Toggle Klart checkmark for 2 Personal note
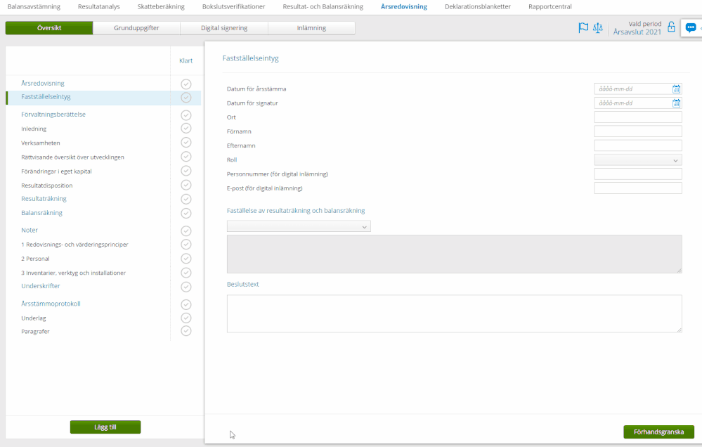 click(186, 259)
